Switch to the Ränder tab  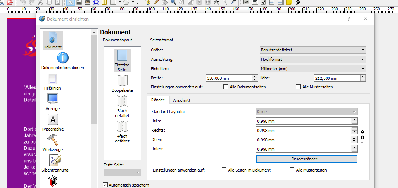click(x=158, y=100)
